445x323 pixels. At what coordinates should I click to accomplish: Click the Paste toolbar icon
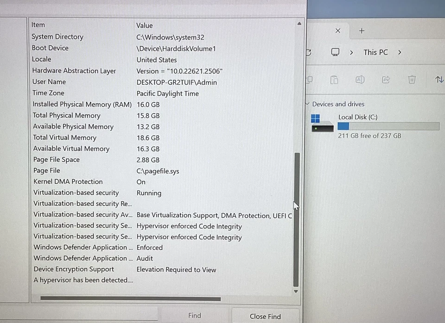point(334,80)
